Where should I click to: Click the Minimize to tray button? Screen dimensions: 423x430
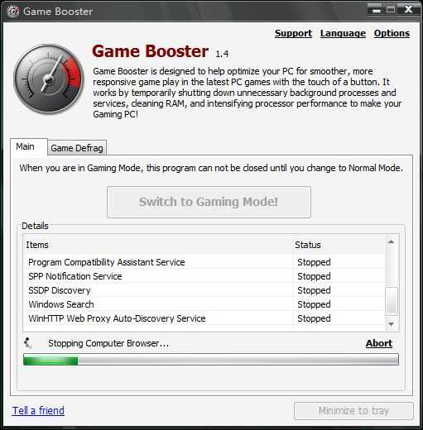click(353, 411)
